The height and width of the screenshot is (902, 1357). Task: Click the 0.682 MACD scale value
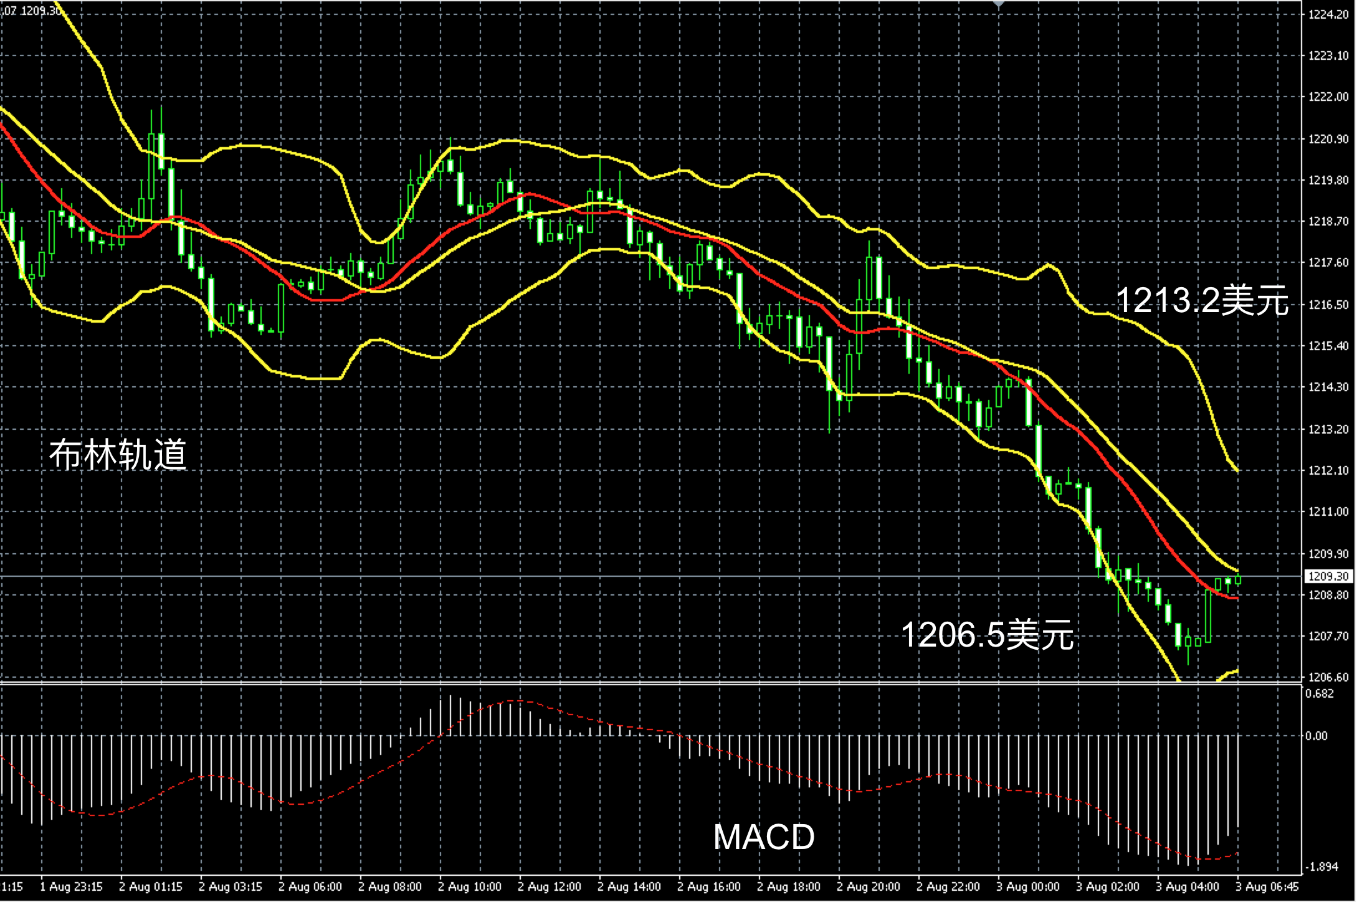1319,694
